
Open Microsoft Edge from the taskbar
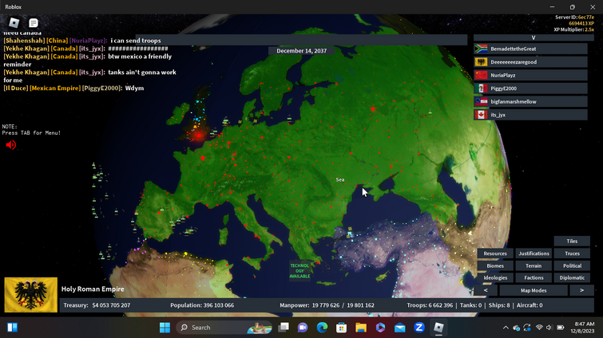322,328
